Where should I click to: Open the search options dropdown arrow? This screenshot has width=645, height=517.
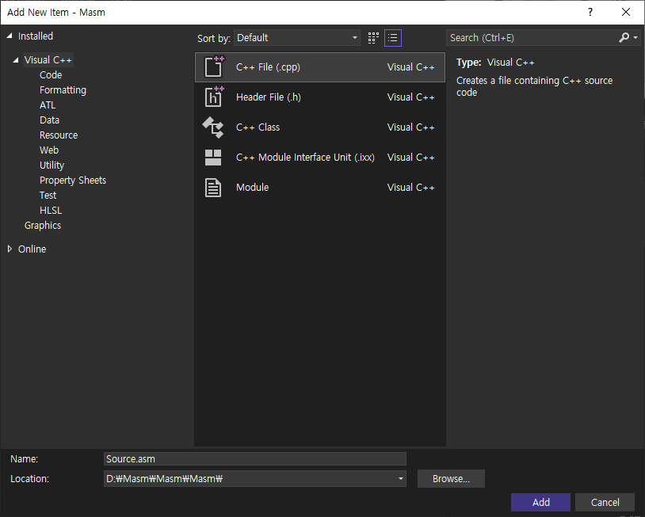[635, 38]
